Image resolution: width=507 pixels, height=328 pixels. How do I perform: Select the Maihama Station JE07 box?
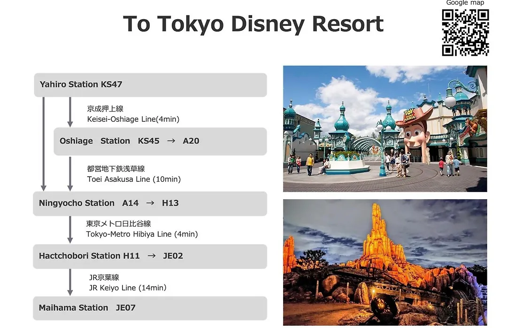point(150,308)
